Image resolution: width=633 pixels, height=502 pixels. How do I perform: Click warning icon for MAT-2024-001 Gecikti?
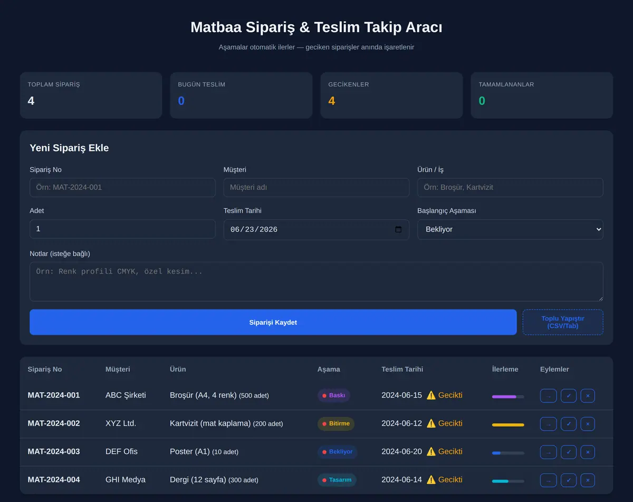[431, 395]
